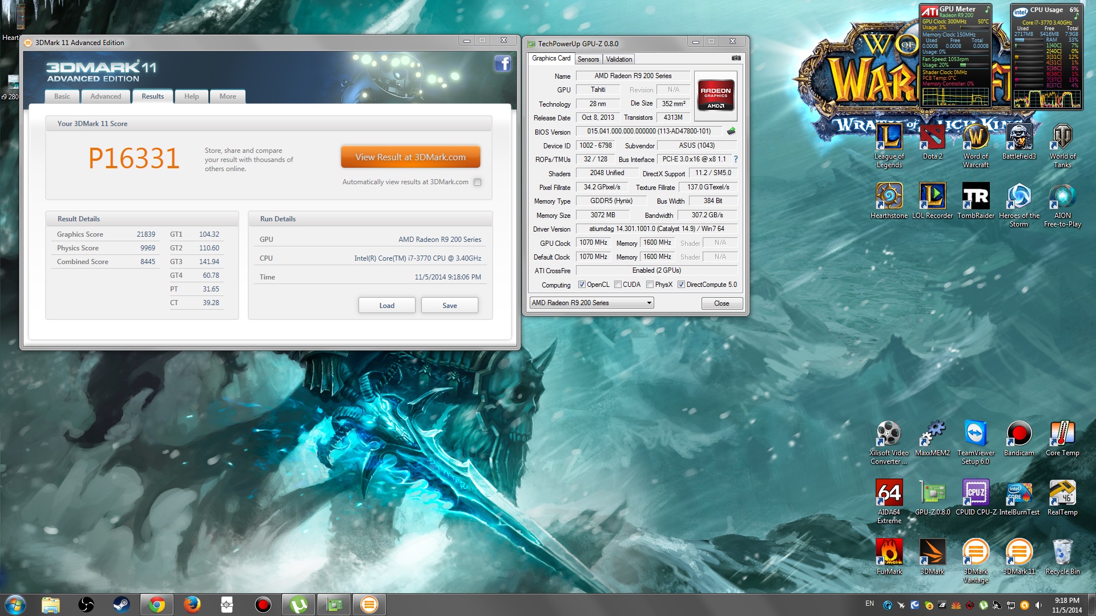Image resolution: width=1096 pixels, height=616 pixels.
Task: Open the AIDA64 Extreme desktop shortcut
Action: coord(889,493)
